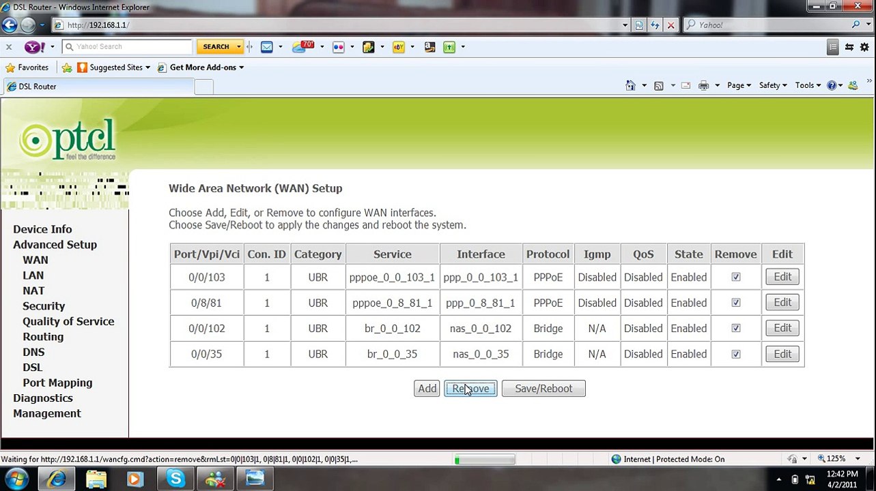The width and height of the screenshot is (876, 491).
Task: Click the red Stop loading icon
Action: pos(670,25)
